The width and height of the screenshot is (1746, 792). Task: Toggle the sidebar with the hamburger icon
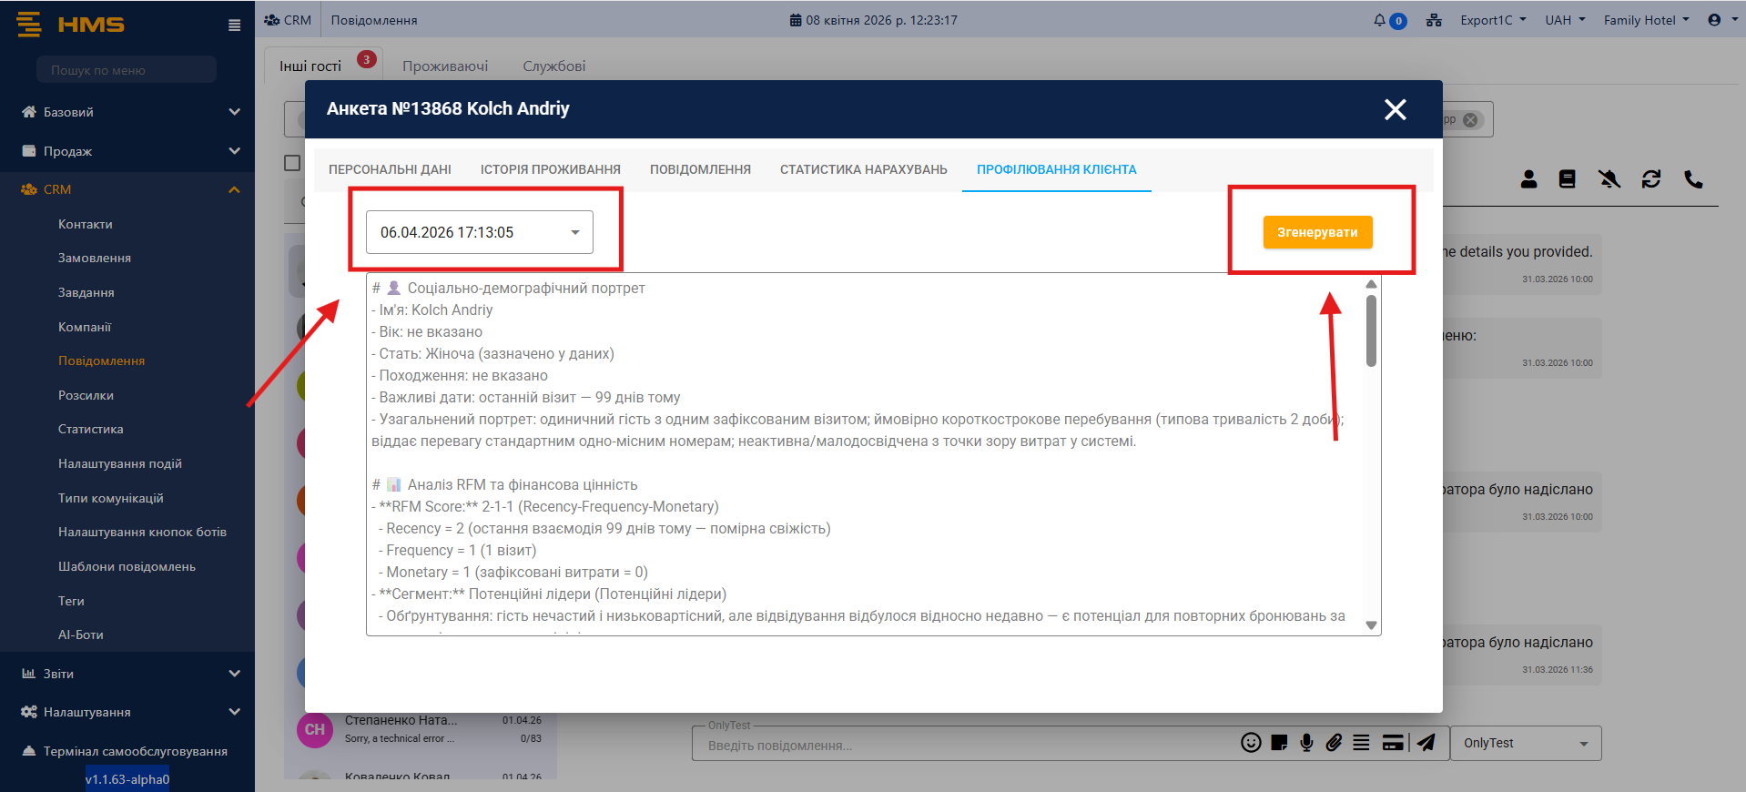[234, 25]
